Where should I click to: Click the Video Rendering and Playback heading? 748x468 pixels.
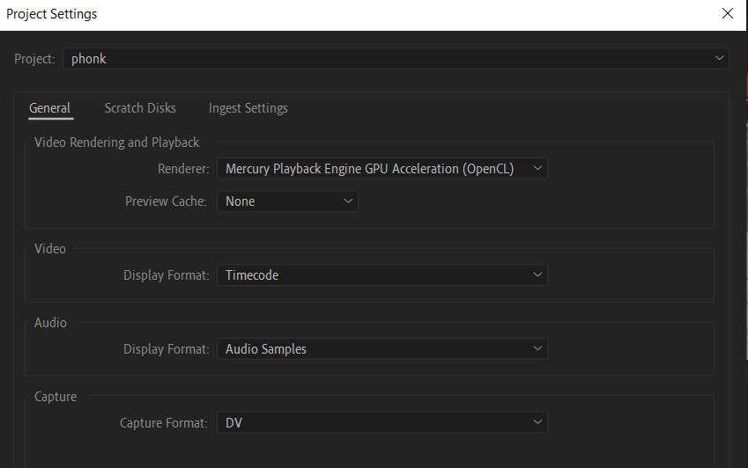[x=117, y=143]
